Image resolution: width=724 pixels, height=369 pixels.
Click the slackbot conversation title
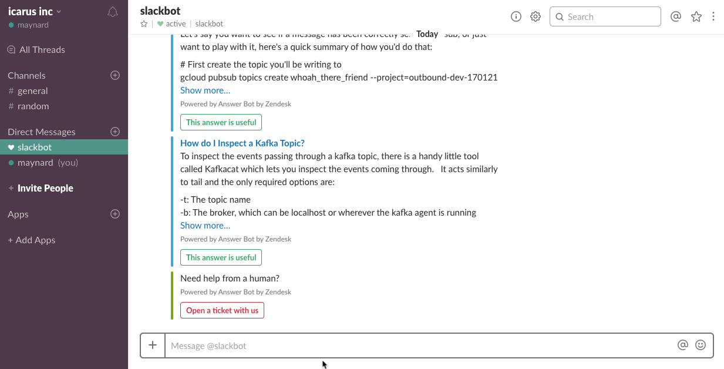[160, 11]
